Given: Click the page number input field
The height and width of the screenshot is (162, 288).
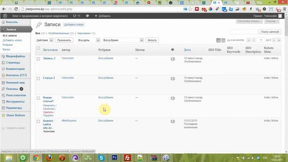Looking at the screenshot, I should 261,40.
